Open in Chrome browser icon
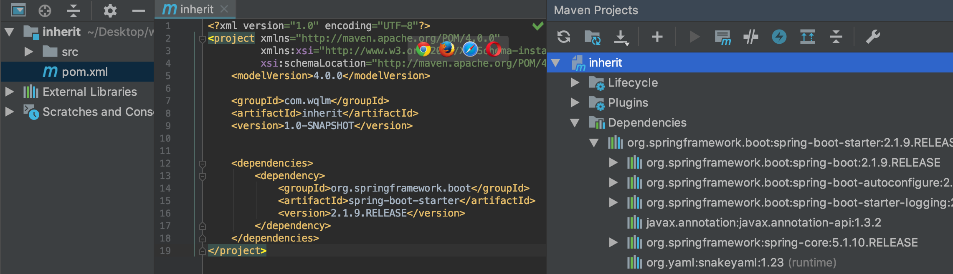This screenshot has width=953, height=274. pos(423,50)
